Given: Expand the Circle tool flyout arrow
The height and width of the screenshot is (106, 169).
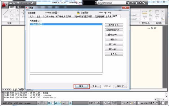Looking at the screenshot, I should pyautogui.click(x=14, y=15).
